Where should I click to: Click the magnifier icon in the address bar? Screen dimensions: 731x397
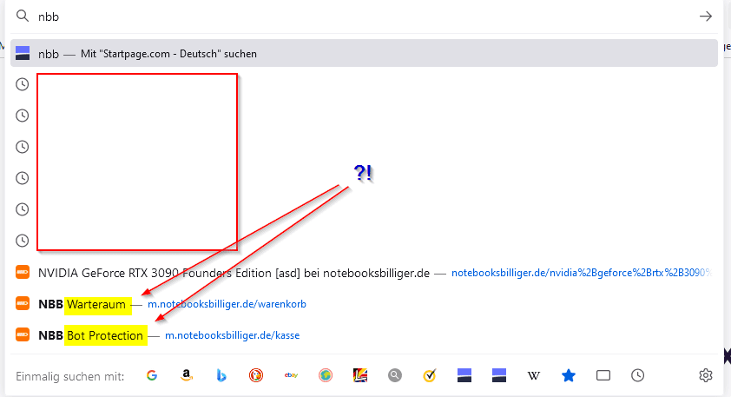(23, 17)
